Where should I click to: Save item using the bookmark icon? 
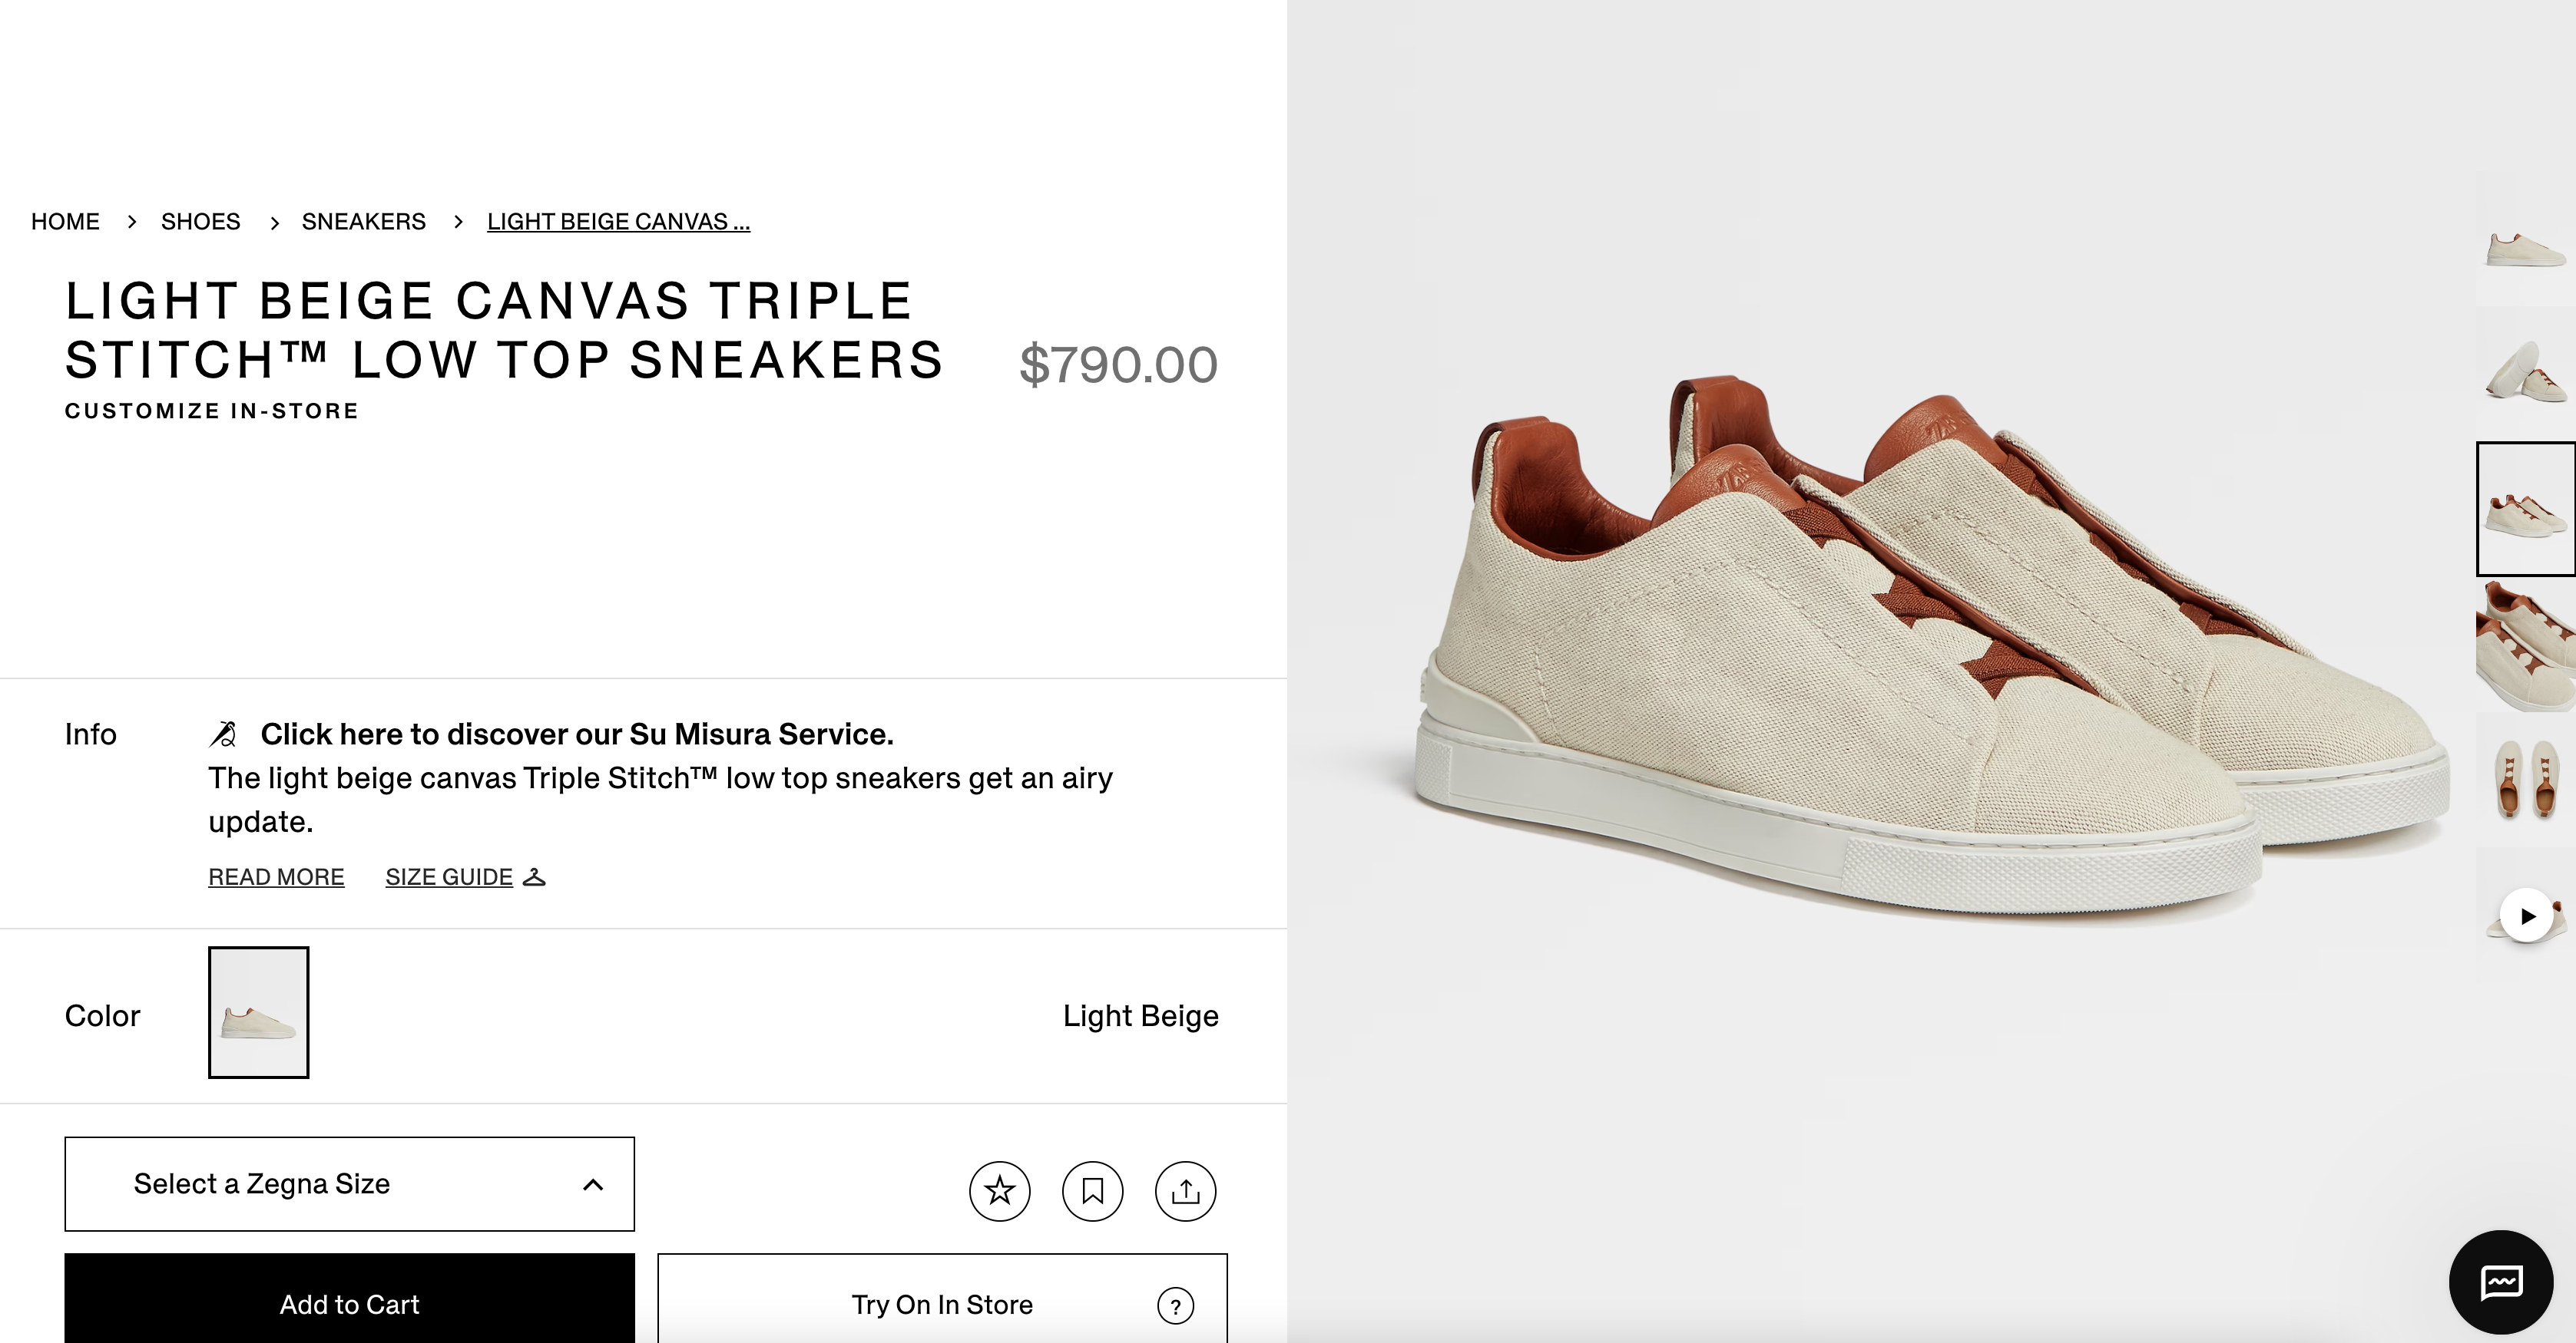click(x=1092, y=1191)
